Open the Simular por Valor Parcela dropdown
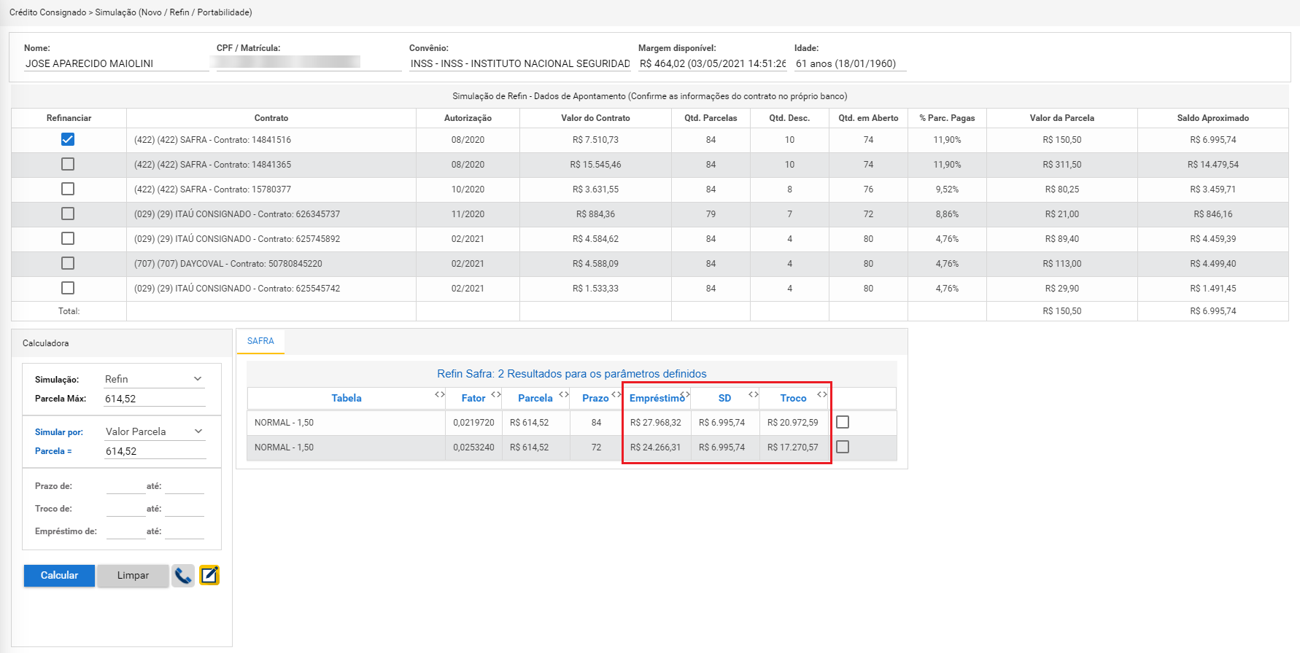The width and height of the screenshot is (1300, 653). pyautogui.click(x=155, y=431)
